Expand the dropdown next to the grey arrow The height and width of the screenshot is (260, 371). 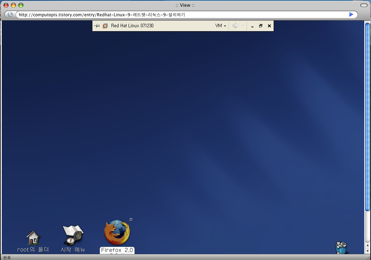[x=242, y=26]
